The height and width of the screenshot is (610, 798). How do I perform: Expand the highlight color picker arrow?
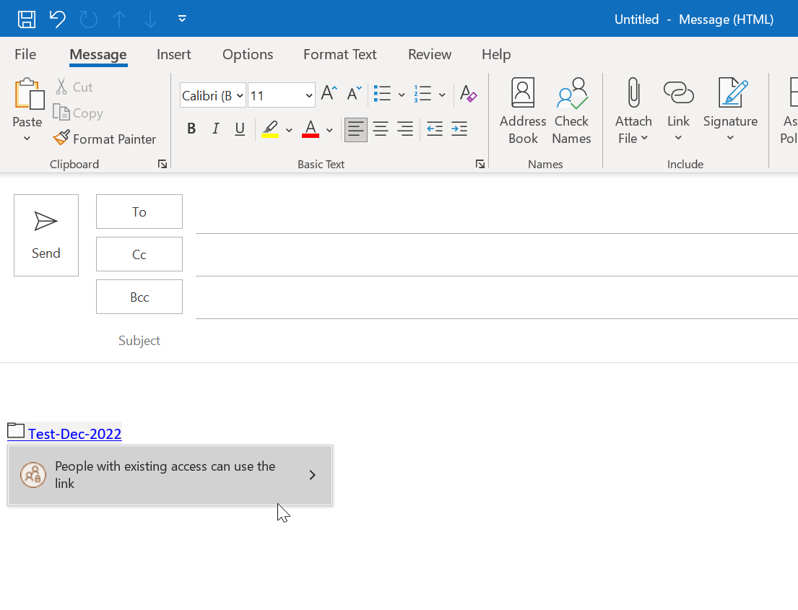(289, 130)
